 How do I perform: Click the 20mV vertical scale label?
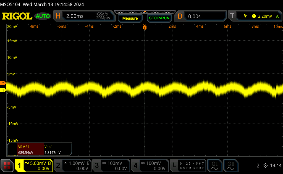pos(12,27)
